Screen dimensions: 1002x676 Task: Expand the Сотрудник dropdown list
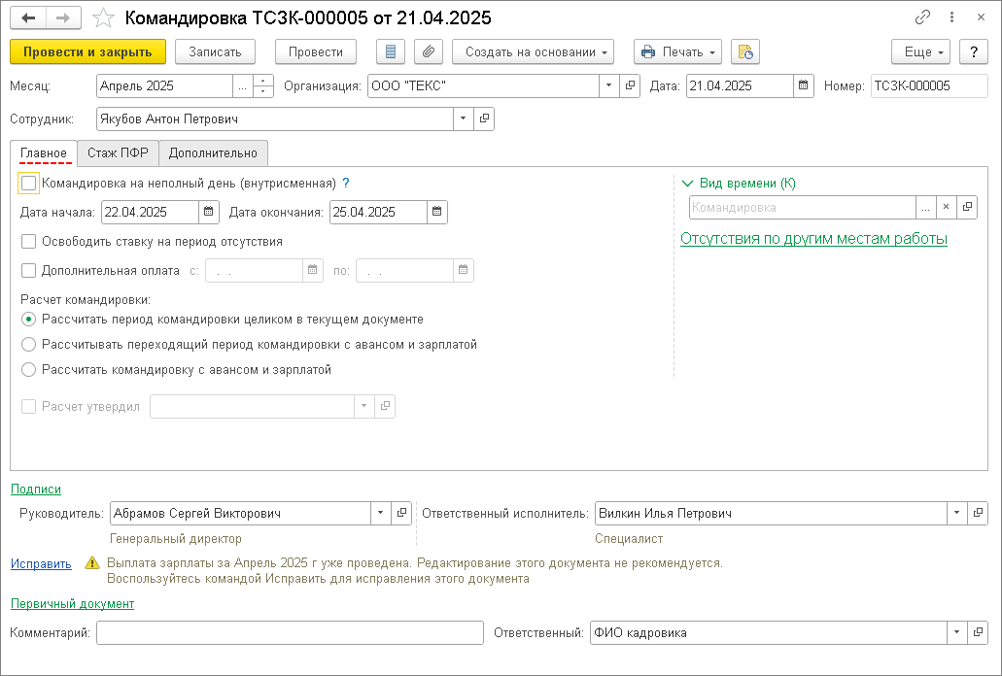tap(463, 118)
